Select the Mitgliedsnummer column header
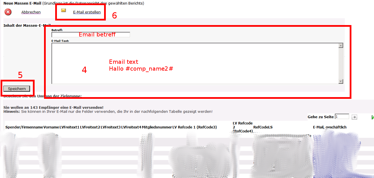The width and height of the screenshot is (374, 178). 157,127
